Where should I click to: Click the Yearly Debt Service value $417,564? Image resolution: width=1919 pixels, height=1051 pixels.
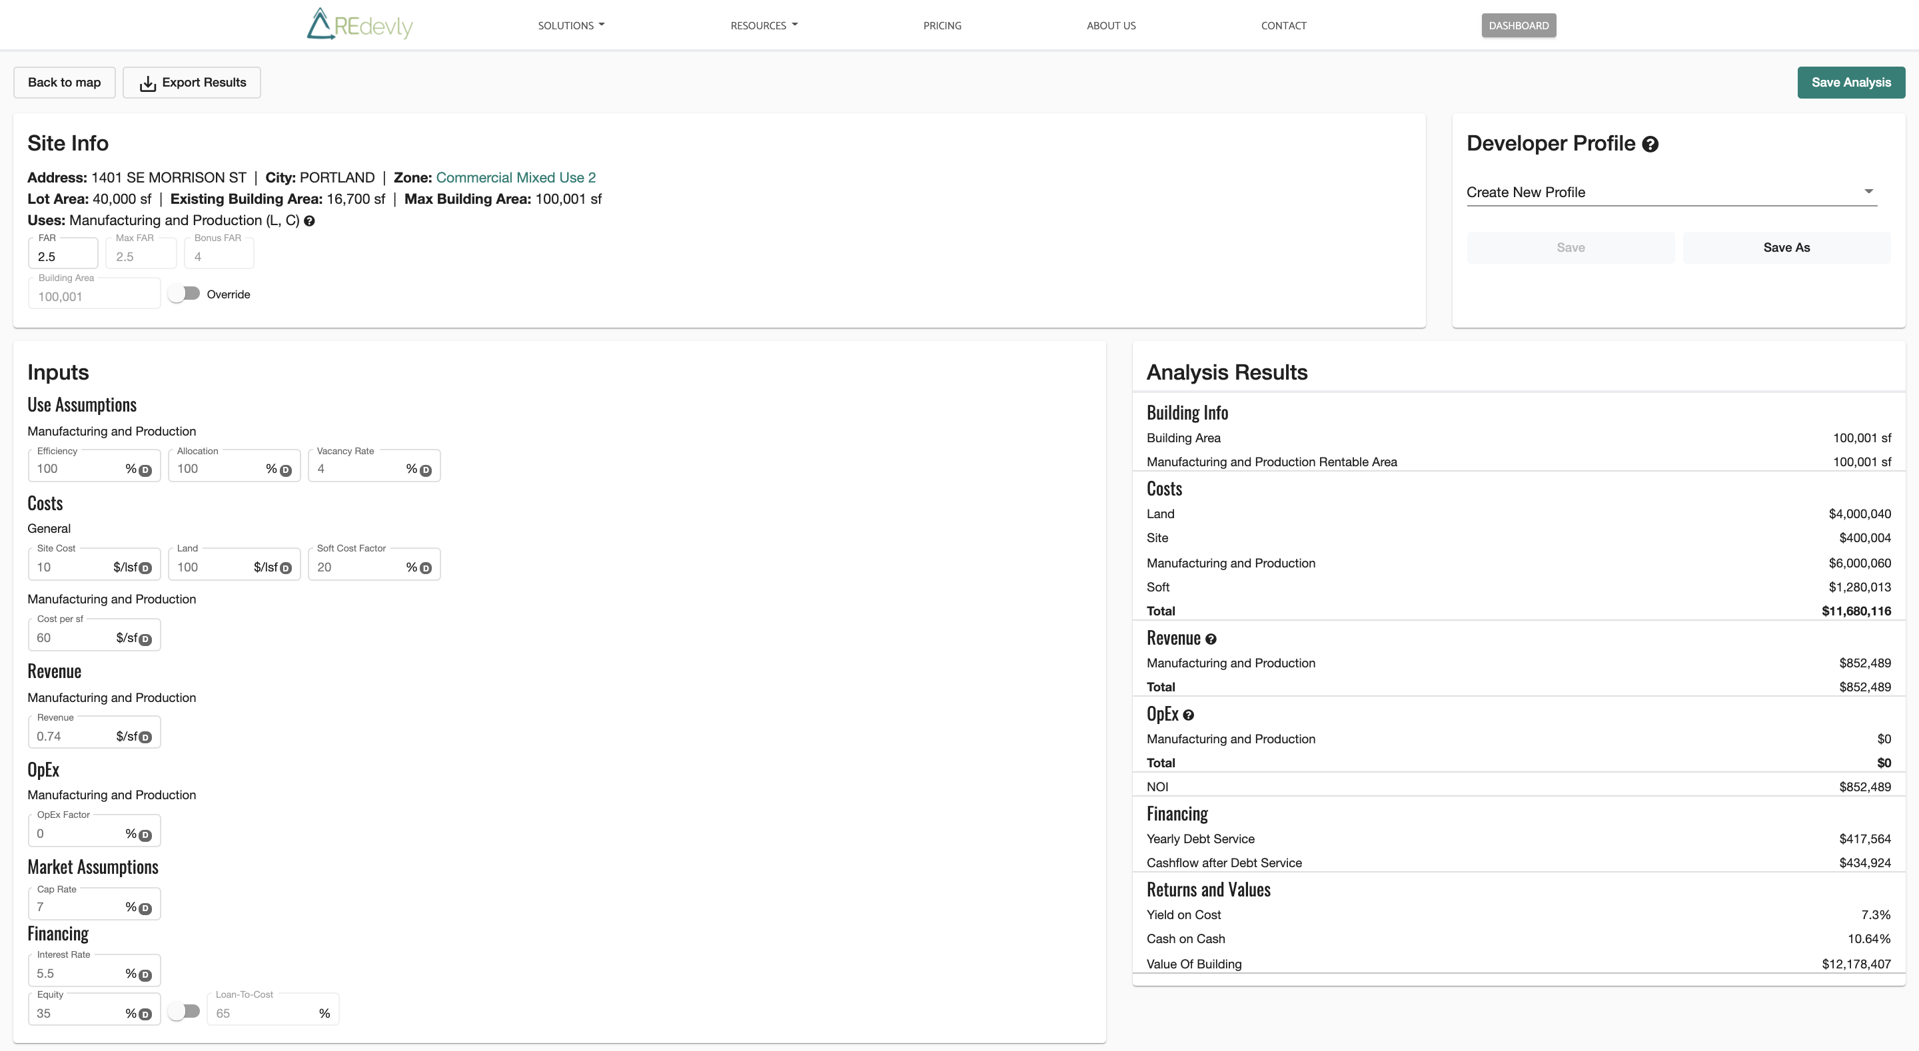(1864, 839)
